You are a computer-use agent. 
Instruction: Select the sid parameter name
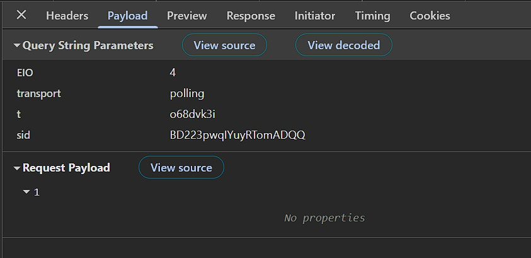tap(23, 135)
